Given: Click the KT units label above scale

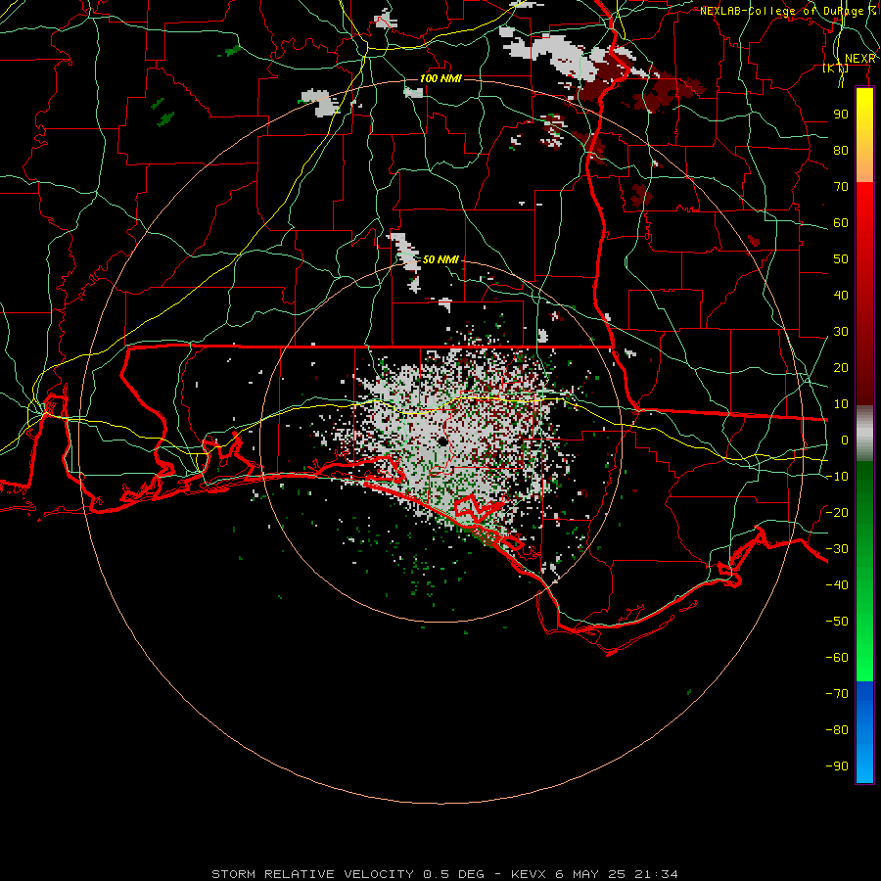Looking at the screenshot, I should pyautogui.click(x=836, y=69).
